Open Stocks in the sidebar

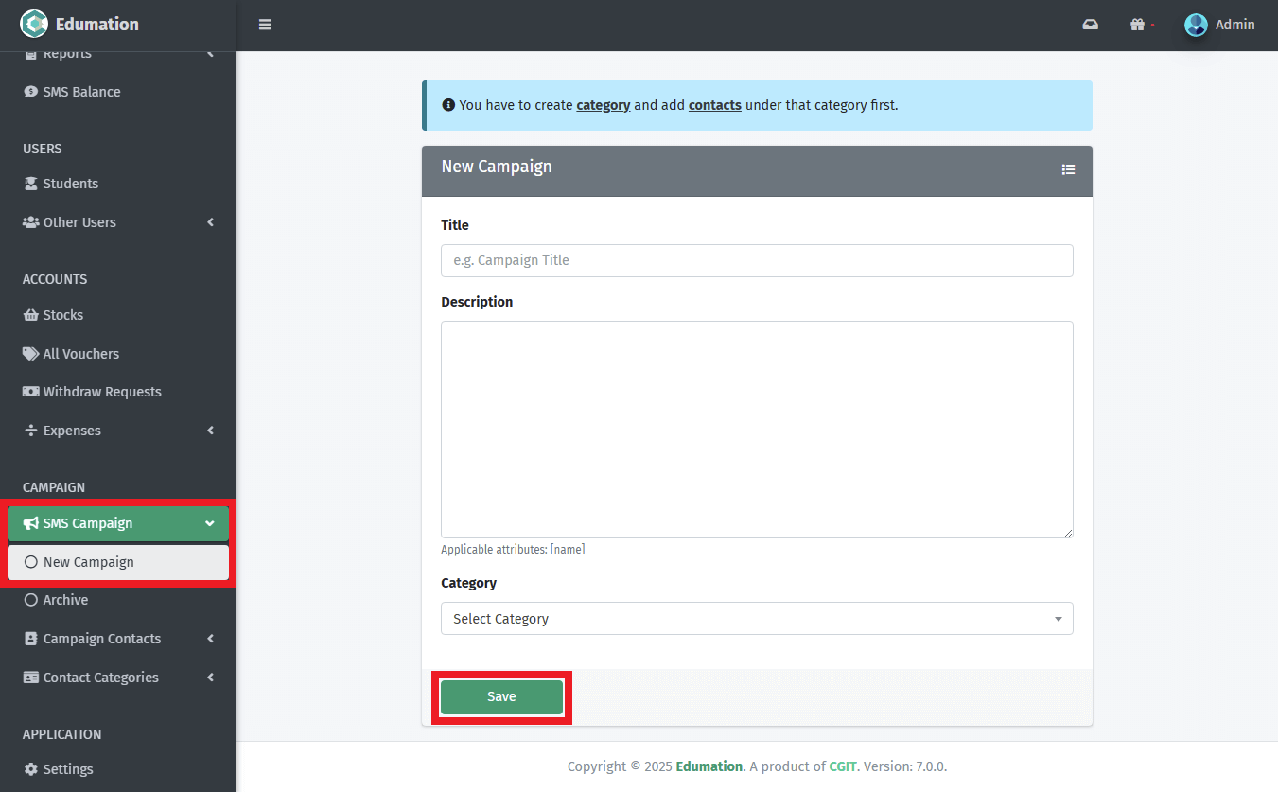[x=62, y=315]
